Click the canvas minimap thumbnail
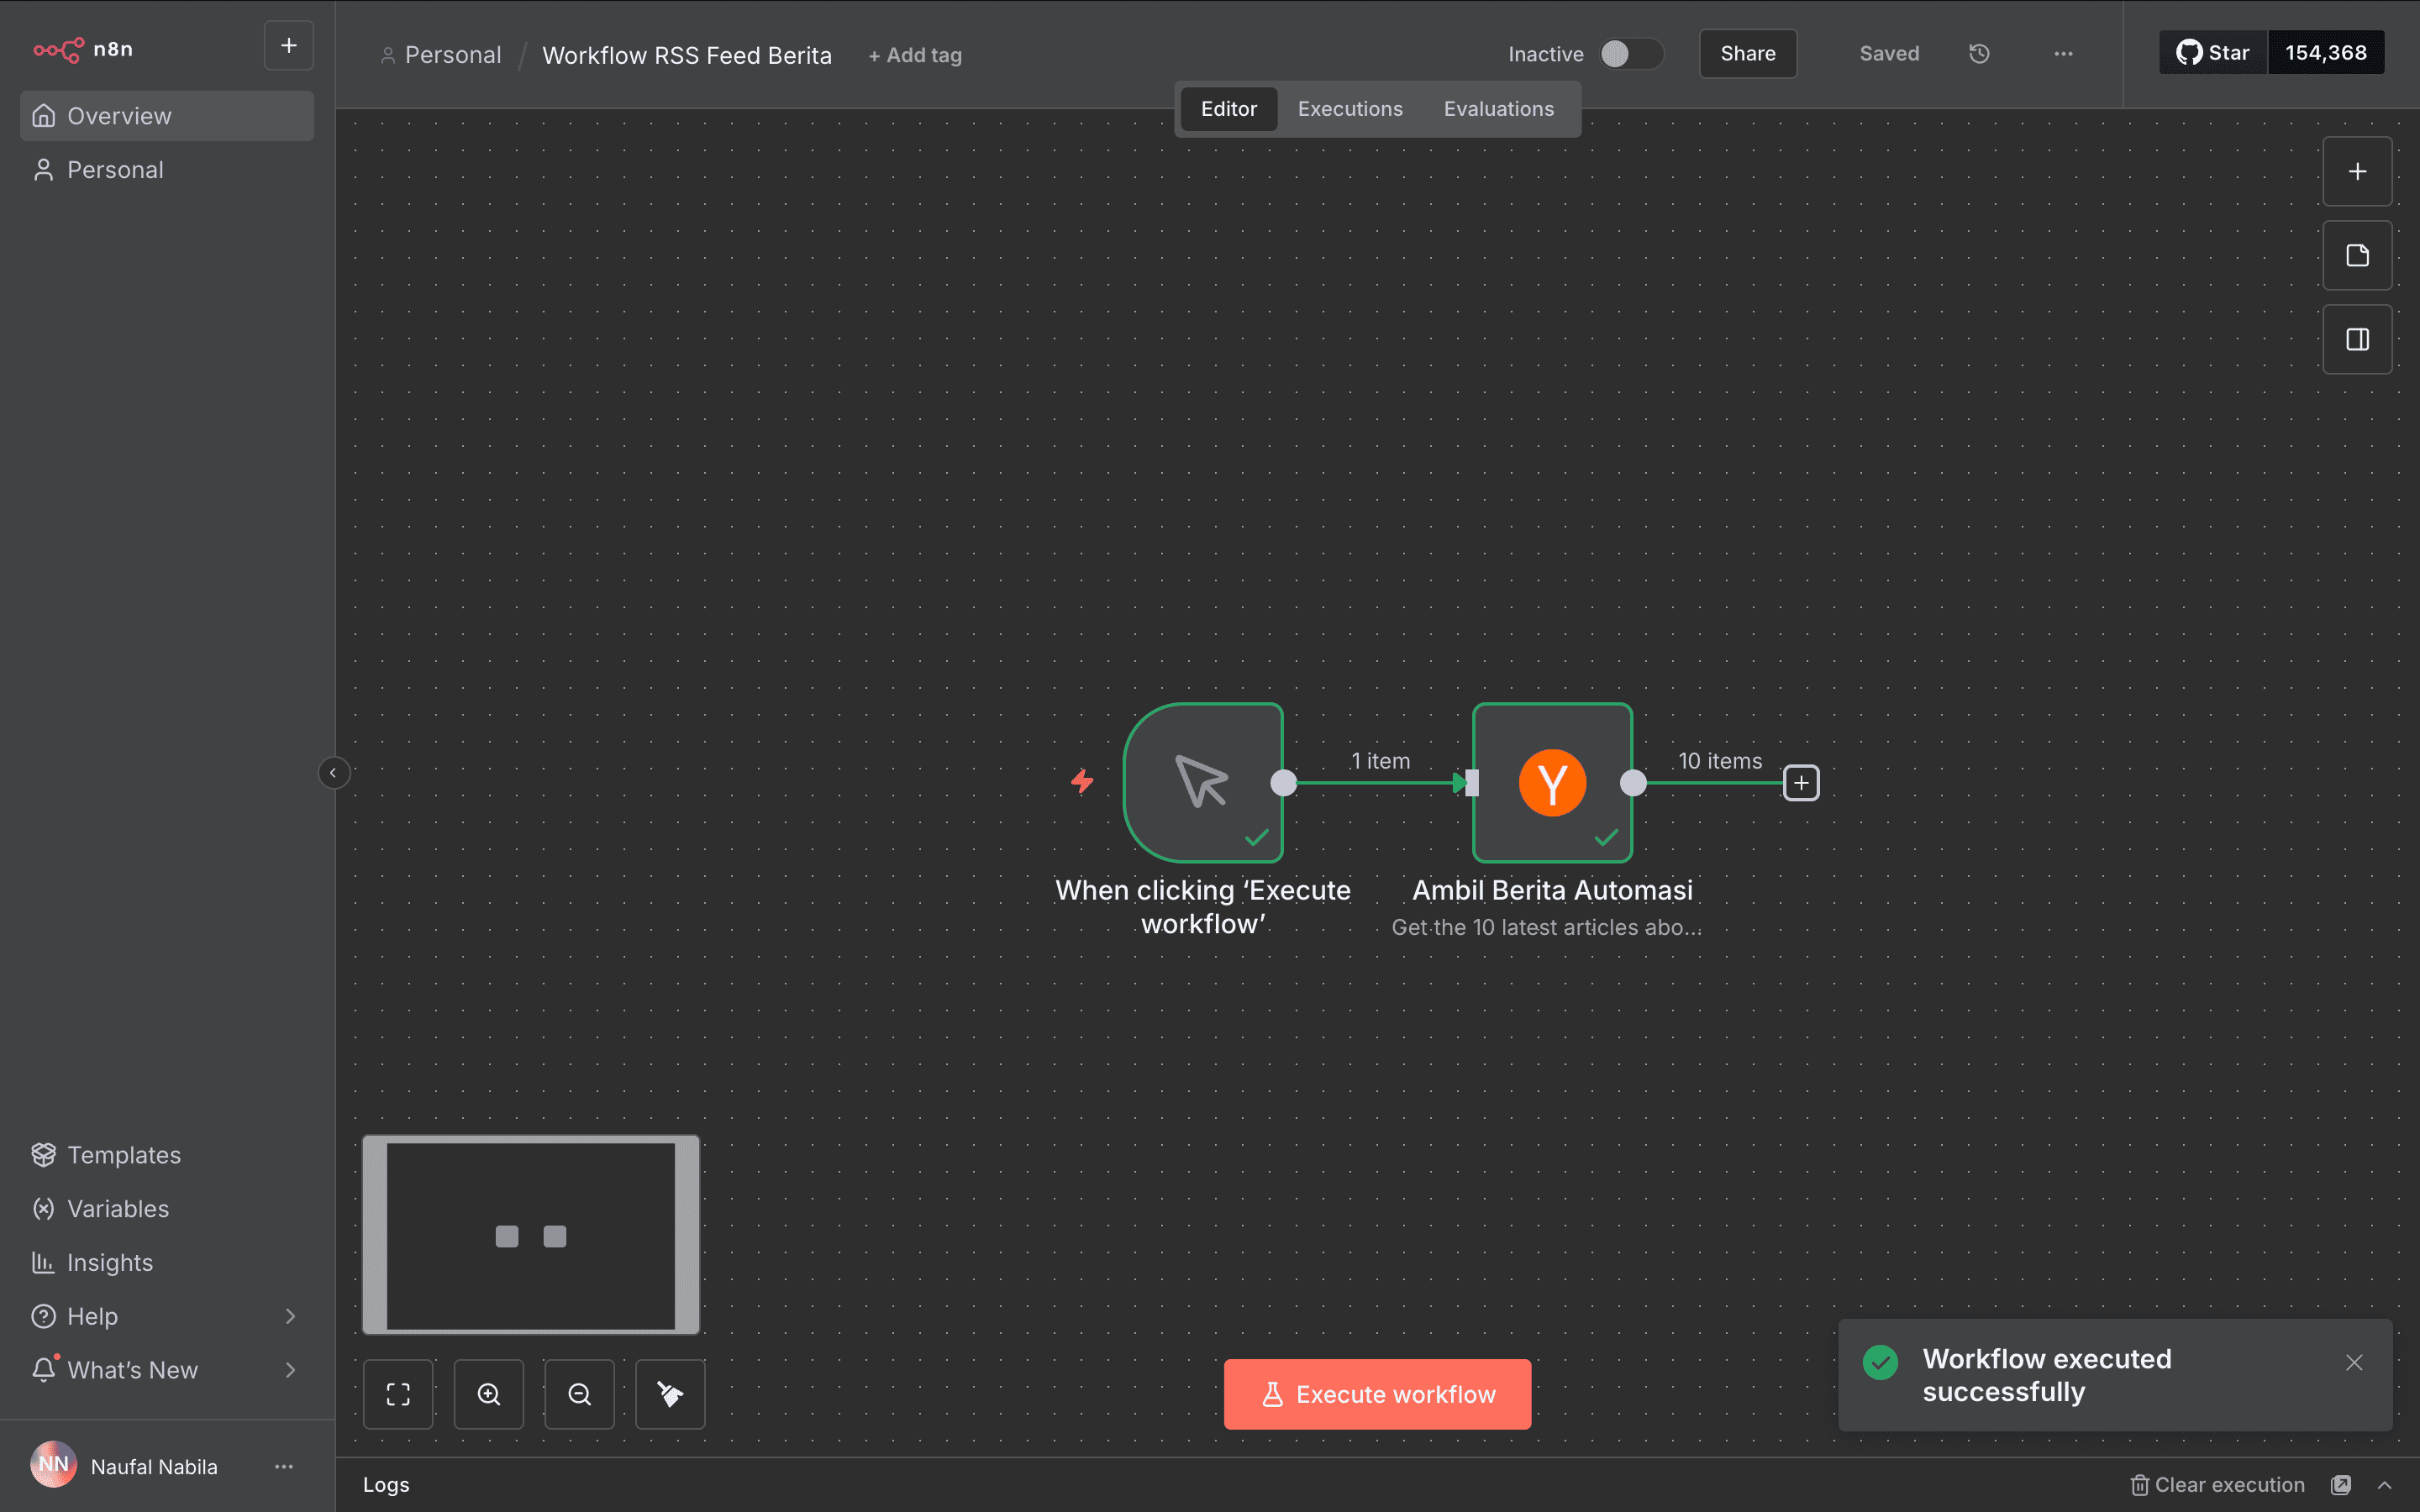The height and width of the screenshot is (1512, 2420). (531, 1235)
